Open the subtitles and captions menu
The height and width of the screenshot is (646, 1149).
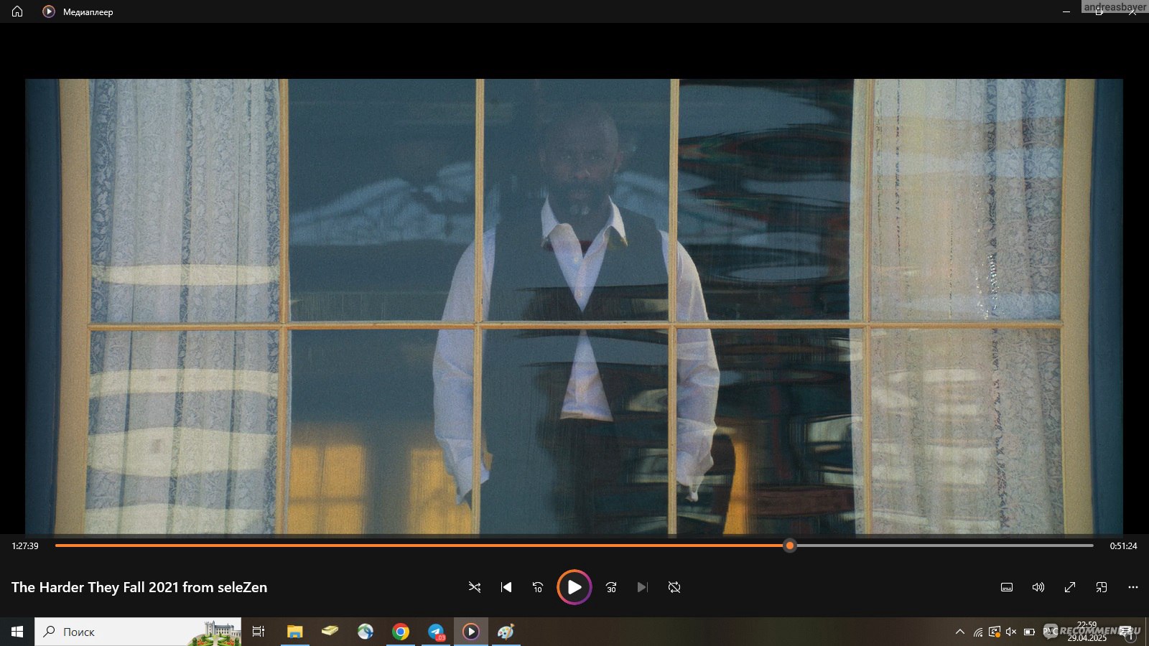[x=1007, y=587]
